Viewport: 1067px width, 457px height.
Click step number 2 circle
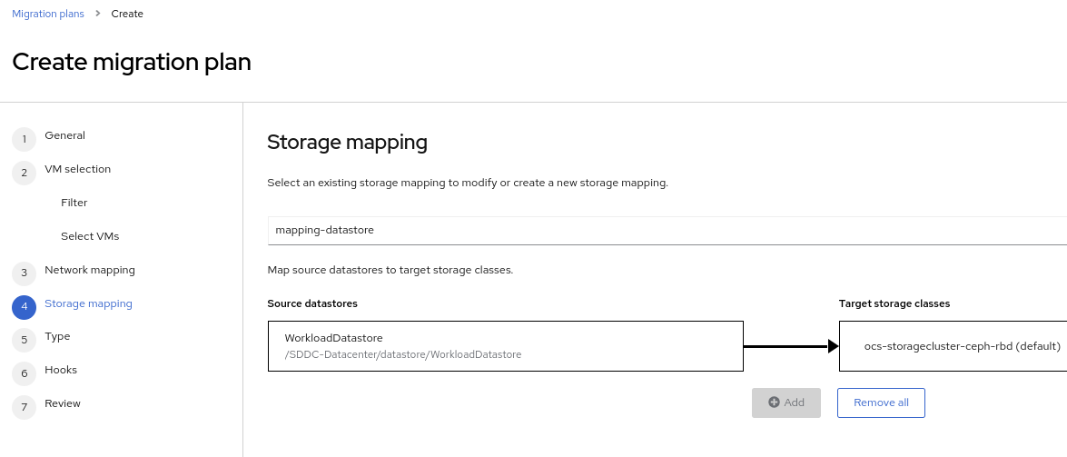click(24, 173)
